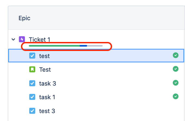Click the green done checkmark on 'test' row
Image resolution: width=185 pixels, height=121 pixels.
tap(176, 55)
